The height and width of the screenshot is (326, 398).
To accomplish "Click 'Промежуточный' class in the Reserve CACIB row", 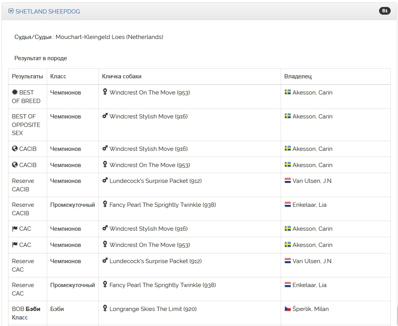I will click(73, 205).
